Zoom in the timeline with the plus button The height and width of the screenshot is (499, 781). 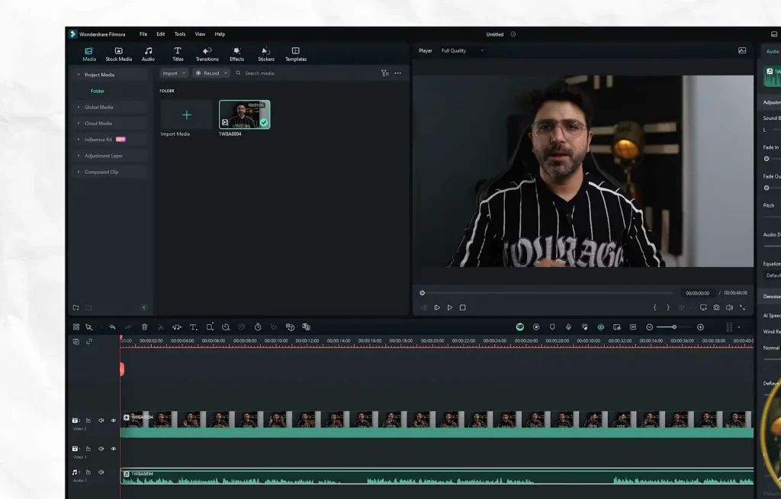(700, 327)
